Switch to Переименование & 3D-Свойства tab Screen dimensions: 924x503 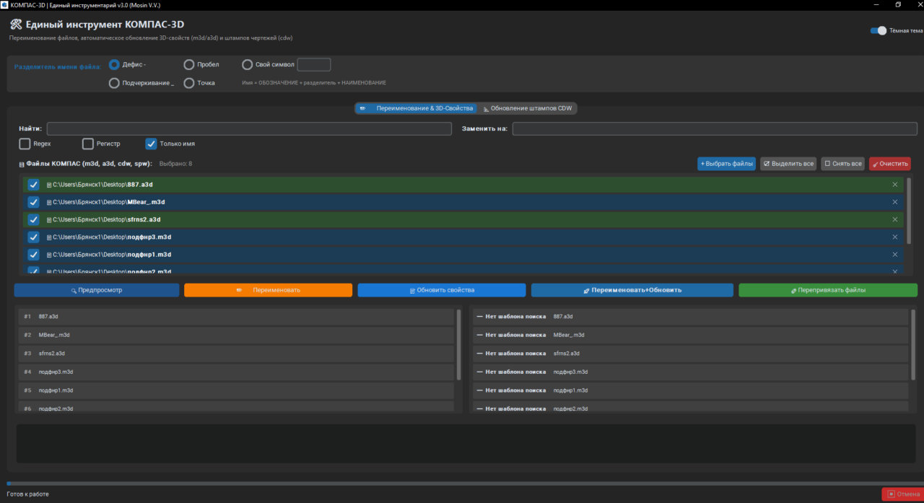[x=416, y=108]
